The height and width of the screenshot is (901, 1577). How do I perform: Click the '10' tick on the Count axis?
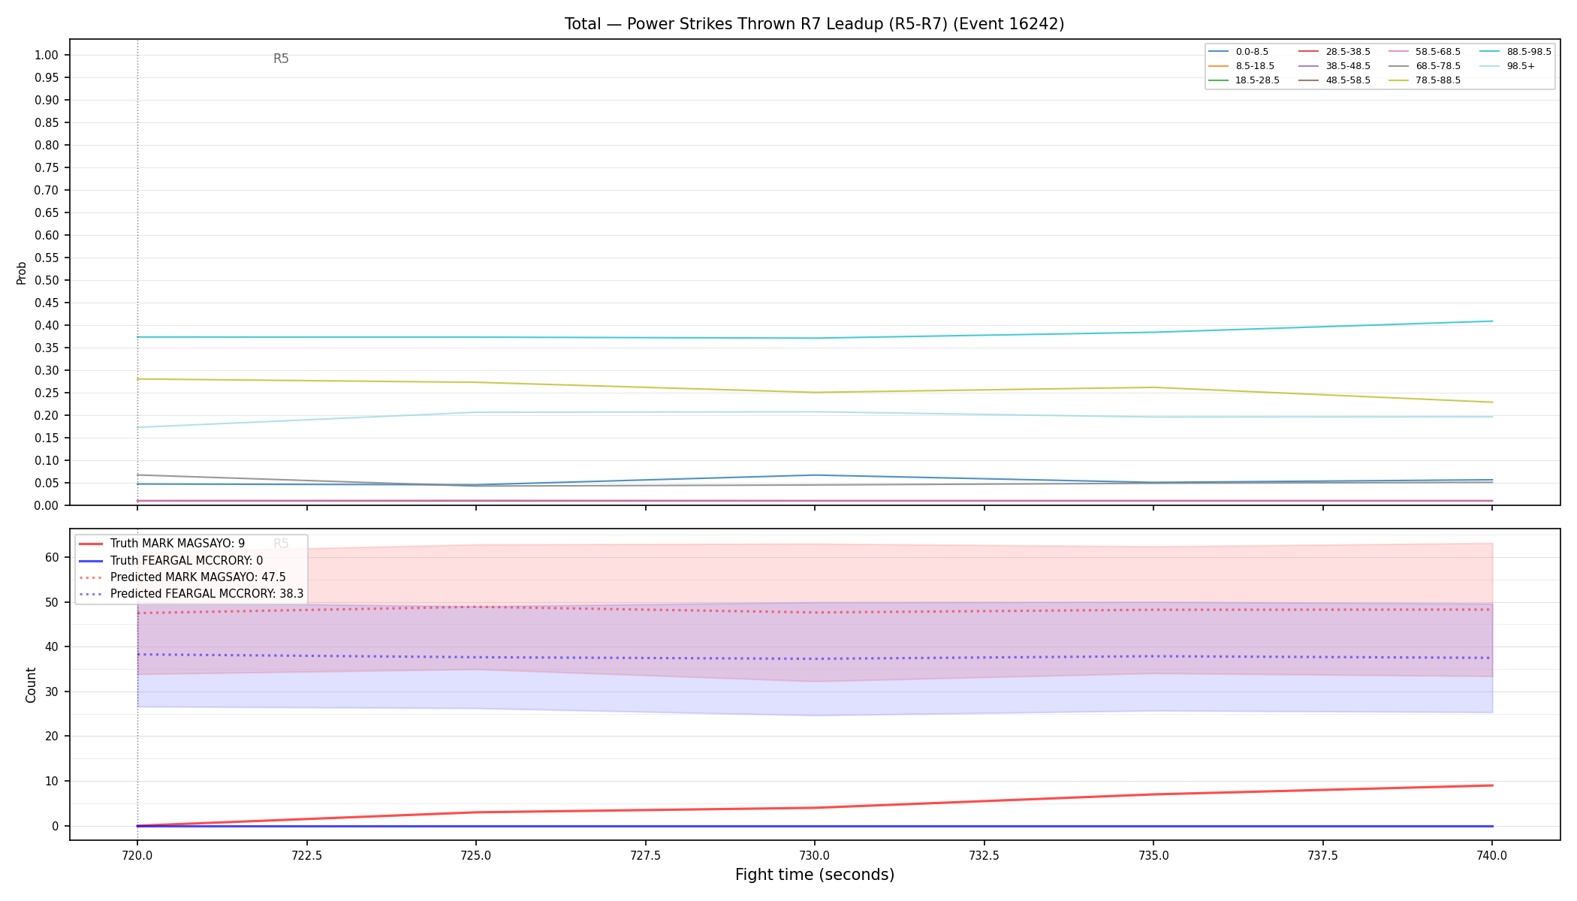(52, 782)
